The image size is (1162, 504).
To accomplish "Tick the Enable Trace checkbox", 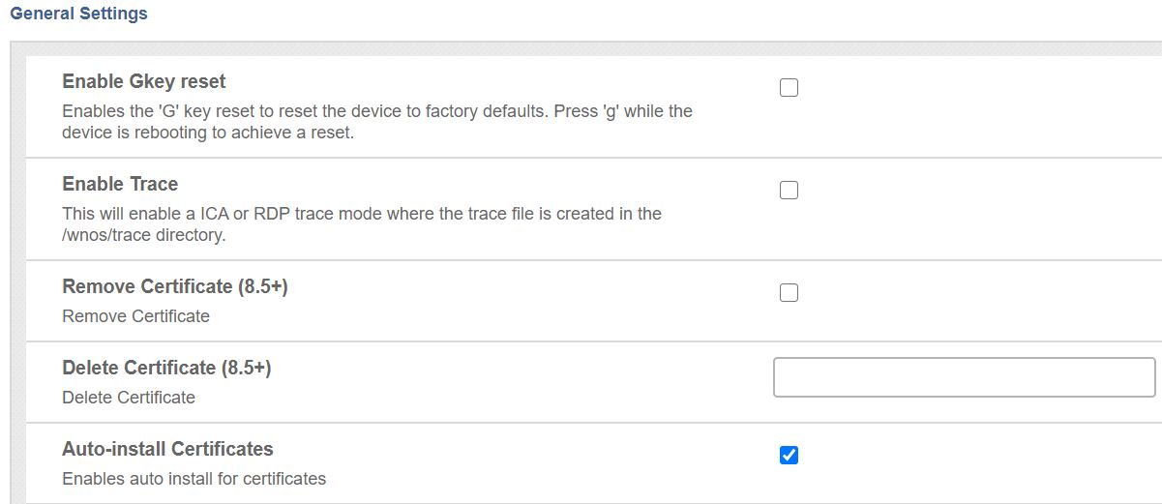I will pyautogui.click(x=789, y=191).
